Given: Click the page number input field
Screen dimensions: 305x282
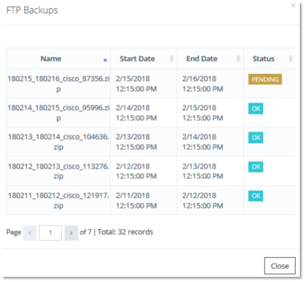Looking at the screenshot, I should (50, 233).
